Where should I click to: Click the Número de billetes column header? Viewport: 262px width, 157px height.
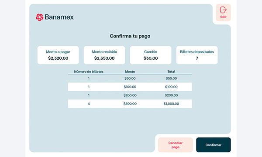(x=89, y=72)
